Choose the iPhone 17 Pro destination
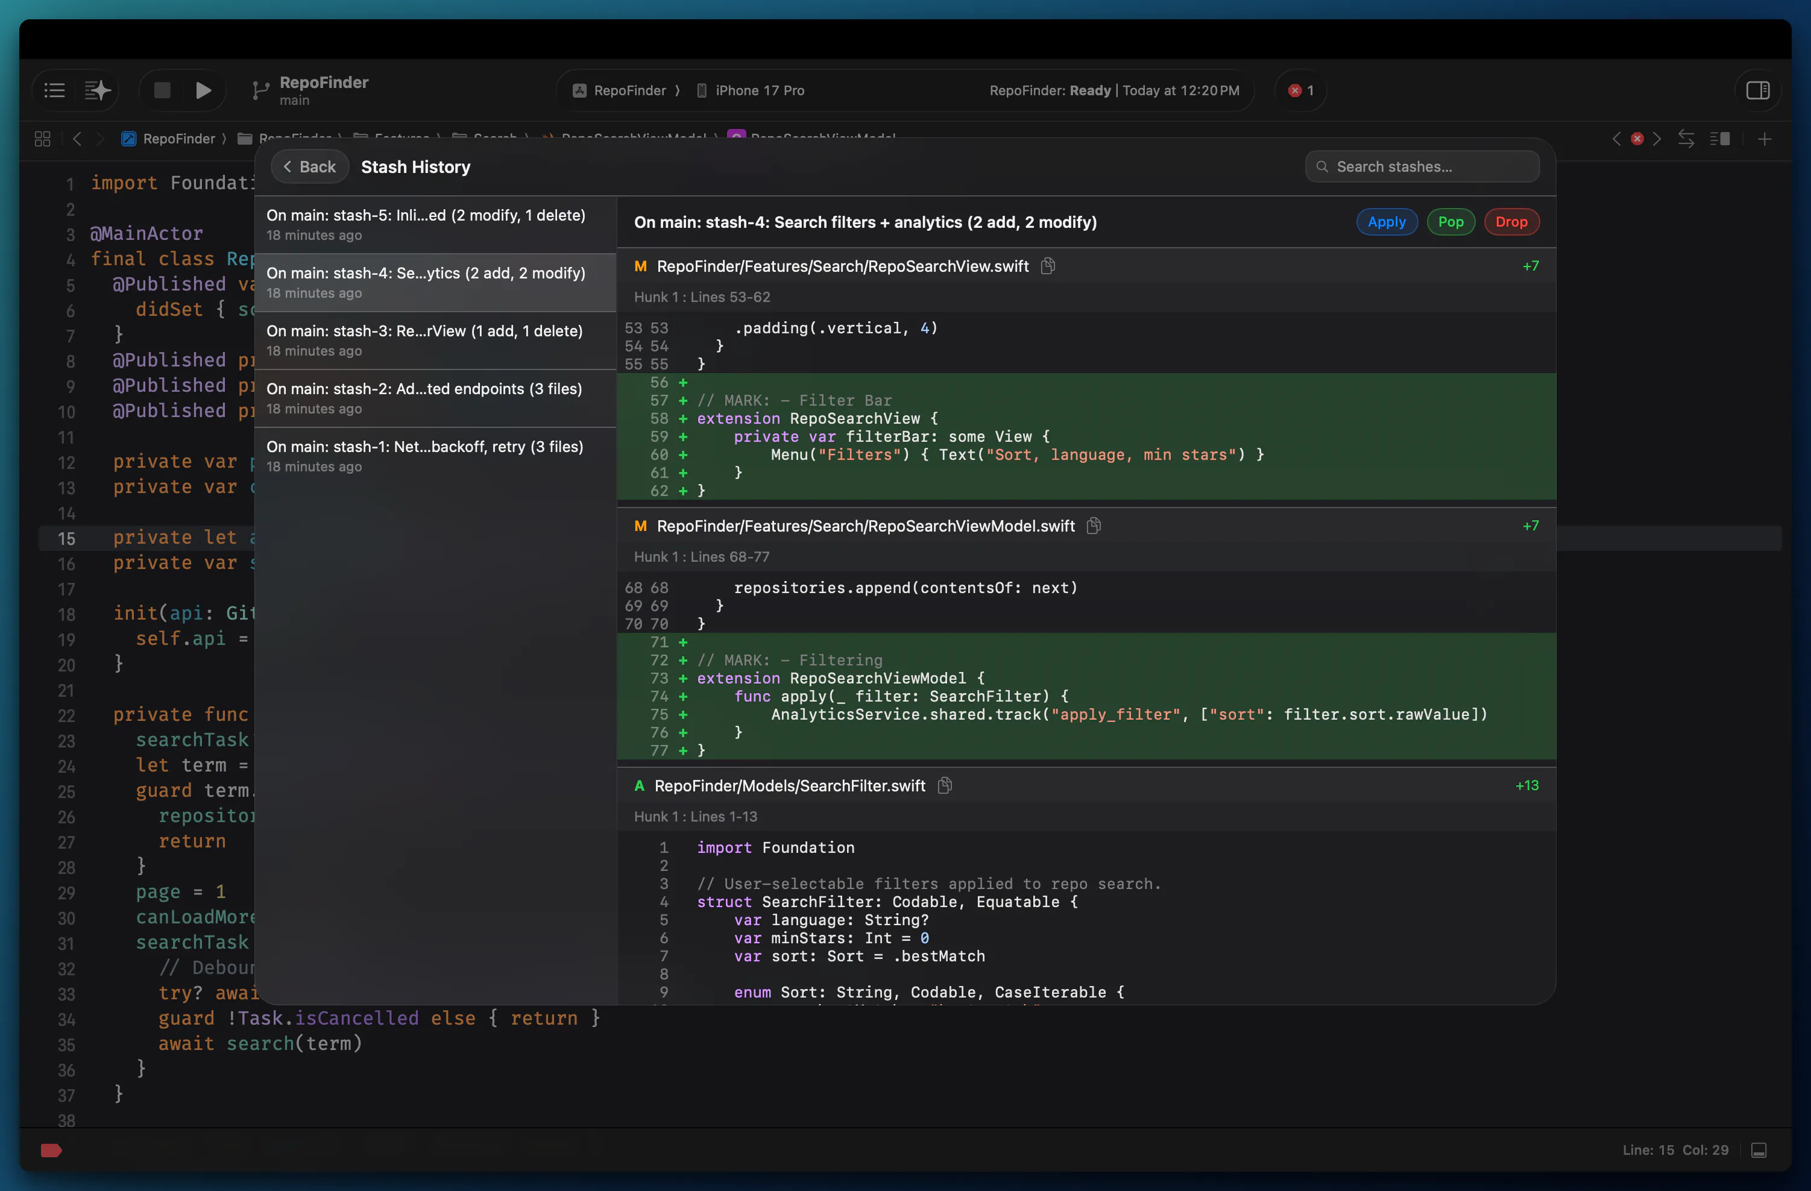The width and height of the screenshot is (1811, 1191). click(751, 90)
